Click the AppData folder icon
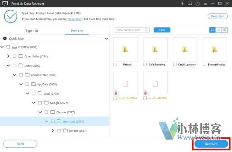232x152 pixels. [34, 84]
